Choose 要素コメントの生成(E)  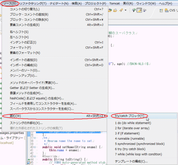pos(55,25)
